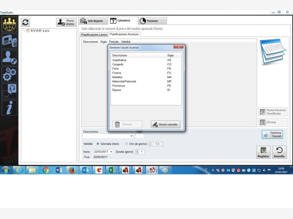Open the Inizio date picker dropdown
293x219 pixels.
[x=111, y=152]
